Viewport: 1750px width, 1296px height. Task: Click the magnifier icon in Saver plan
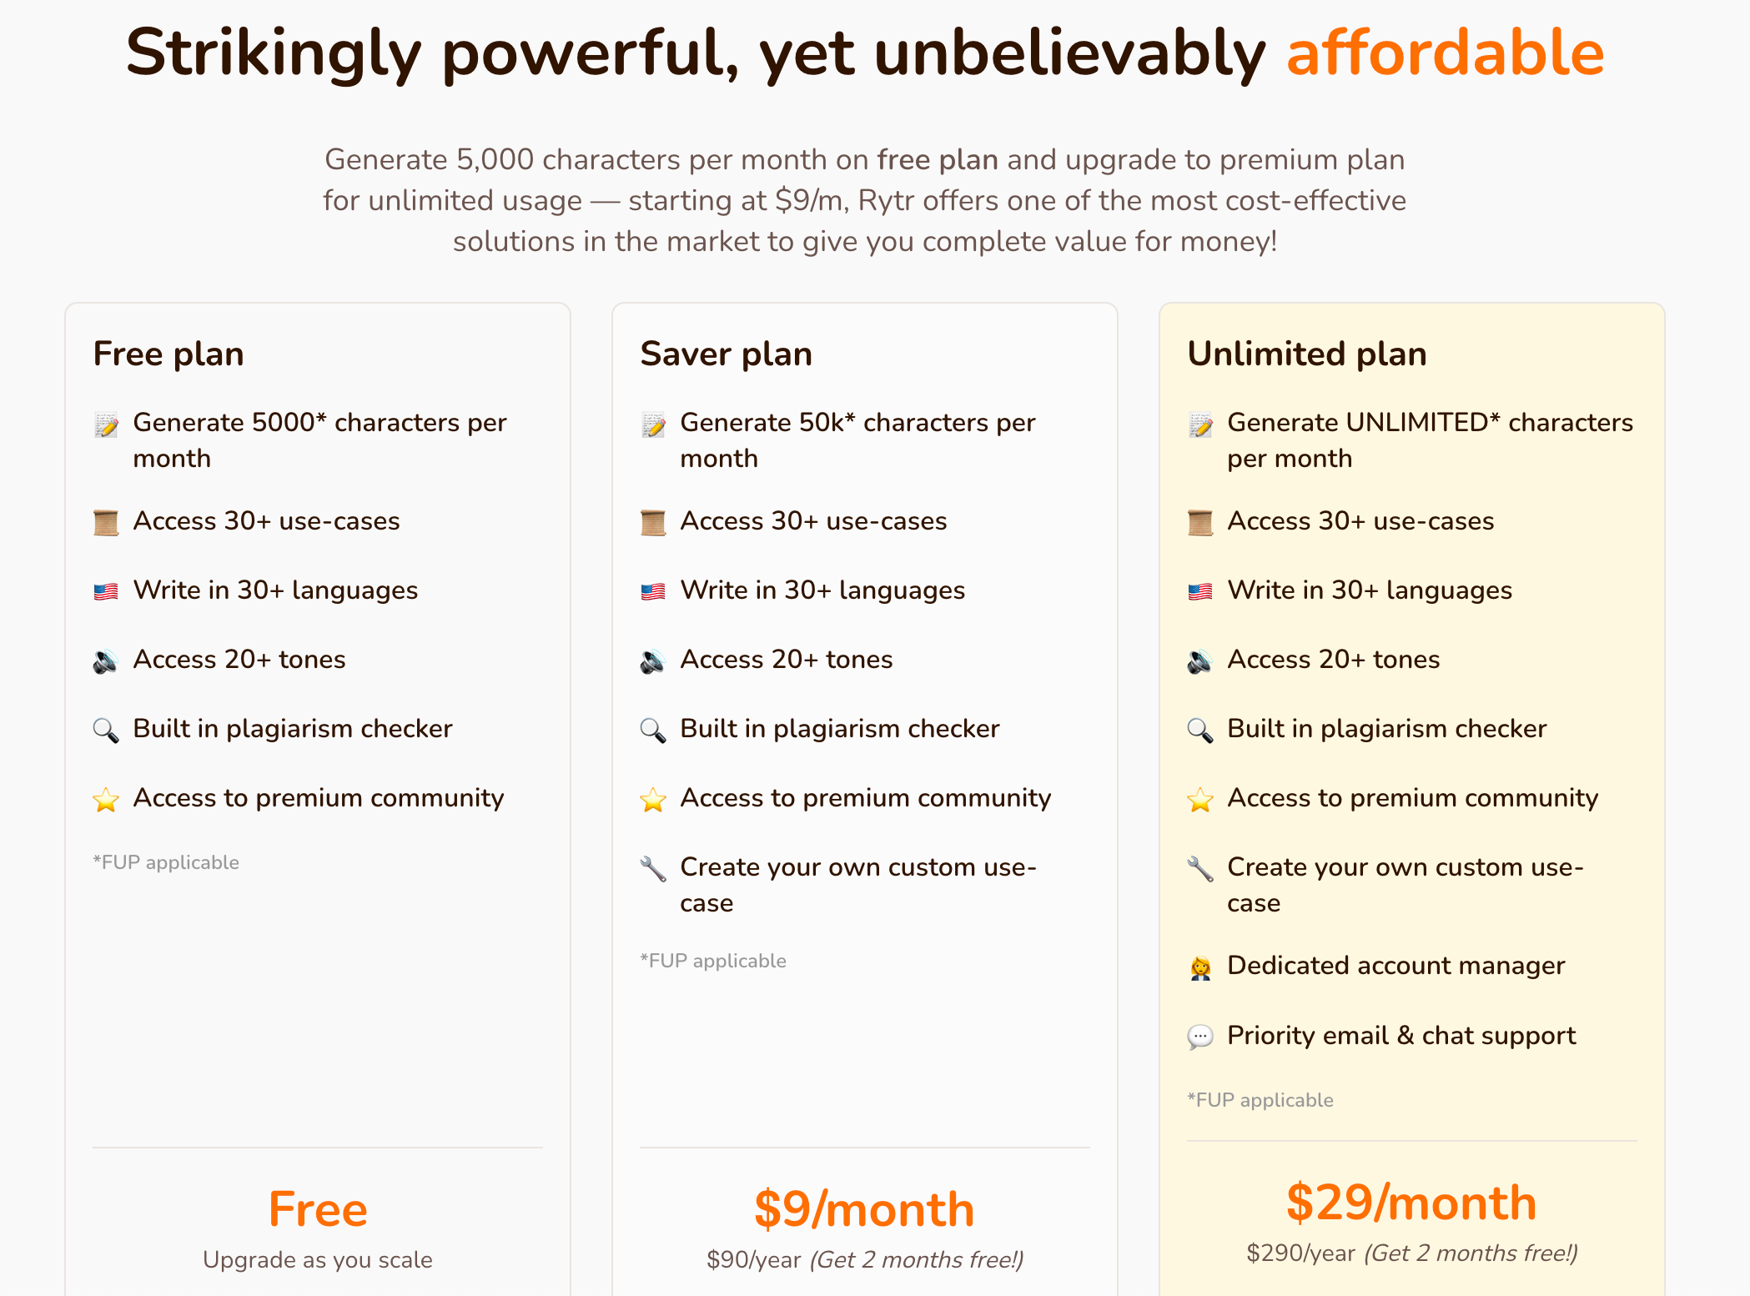point(653,731)
